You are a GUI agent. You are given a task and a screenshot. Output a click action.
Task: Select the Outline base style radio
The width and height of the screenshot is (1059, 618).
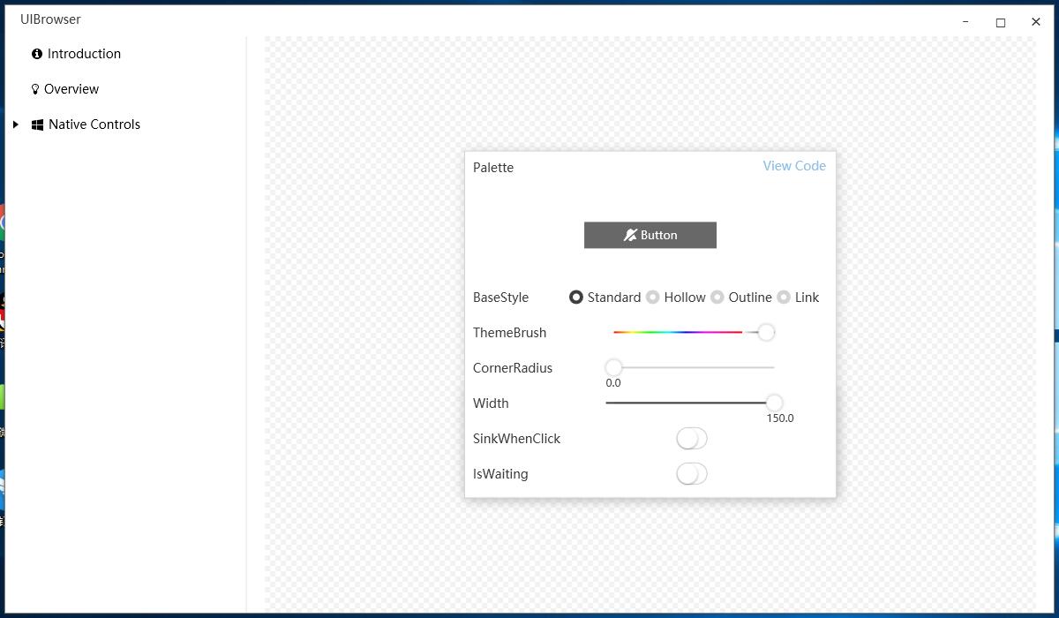click(x=741, y=298)
